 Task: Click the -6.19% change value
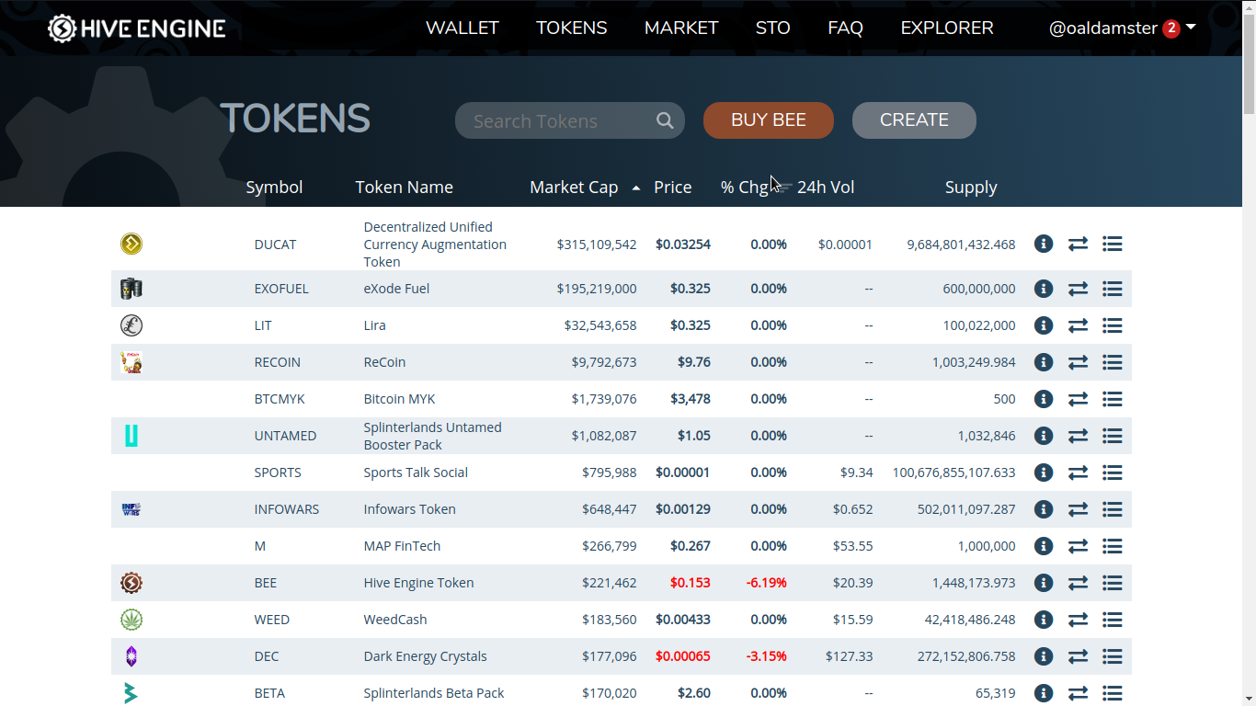coord(767,583)
